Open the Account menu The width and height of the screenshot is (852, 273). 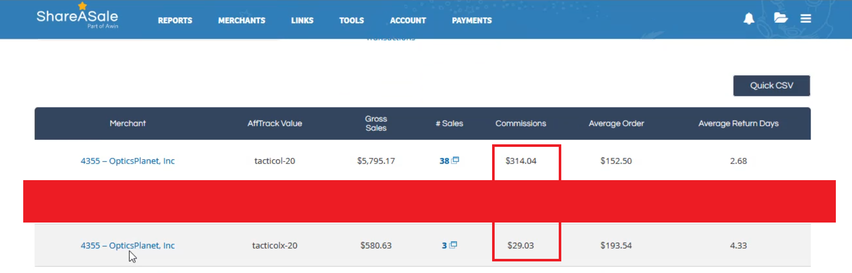click(x=408, y=21)
